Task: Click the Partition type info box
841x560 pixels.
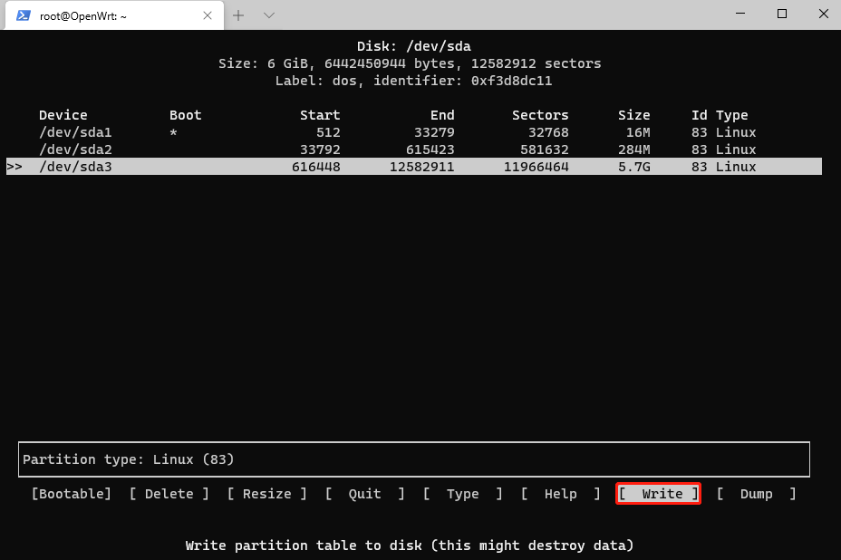Action: tap(413, 459)
